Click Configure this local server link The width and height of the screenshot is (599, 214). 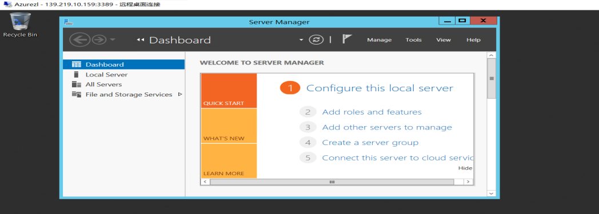380,88
